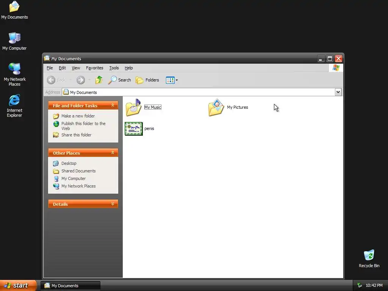Open Shared Documents link
Image resolution: width=388 pixels, height=291 pixels.
78,171
